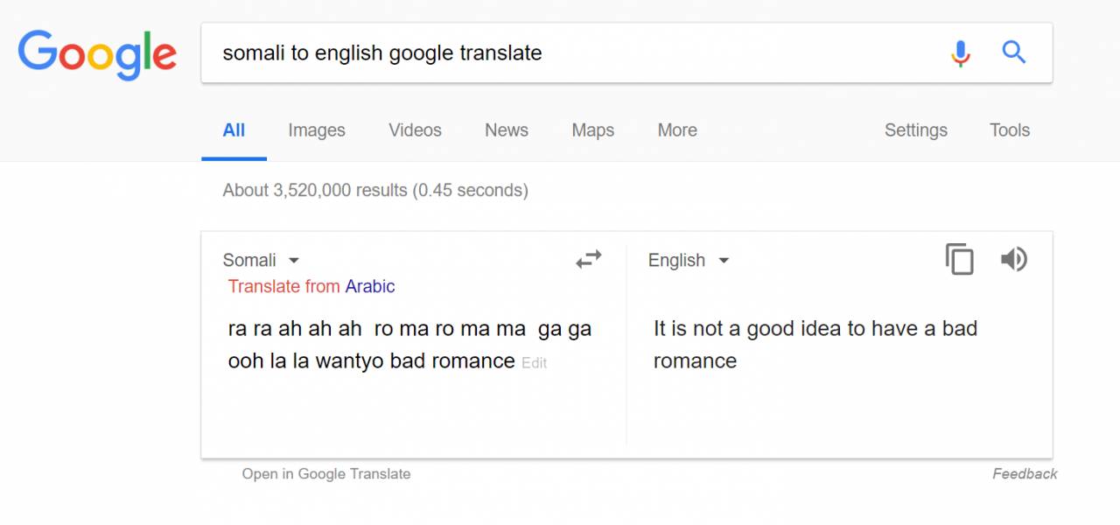Open the search Tools options
1120x525 pixels.
pos(1010,130)
